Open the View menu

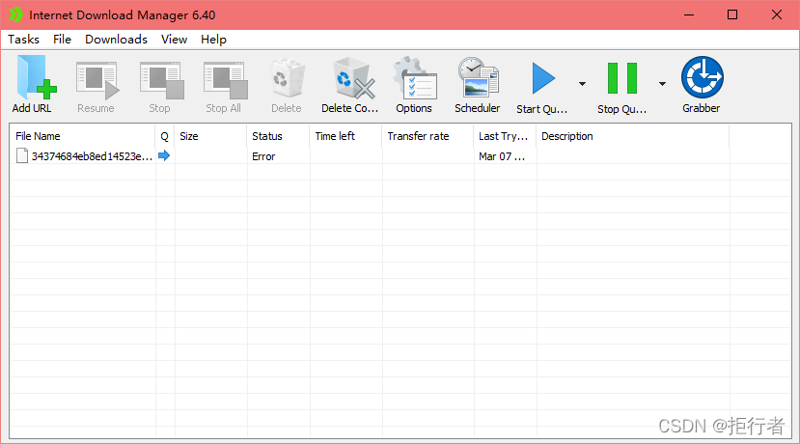174,40
